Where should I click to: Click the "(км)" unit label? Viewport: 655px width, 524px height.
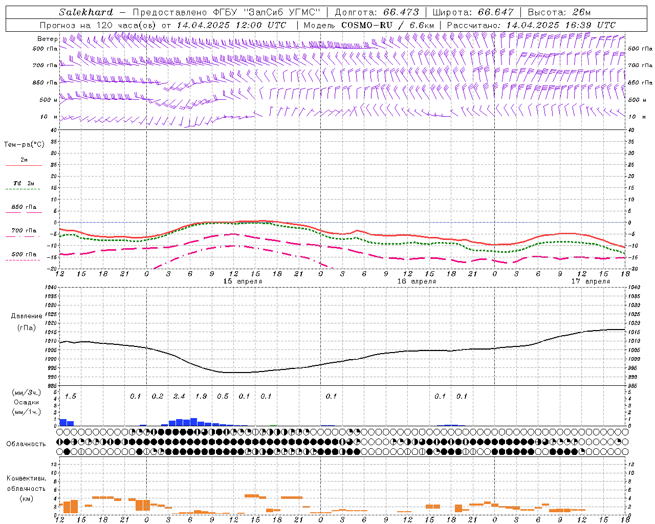pos(26,499)
